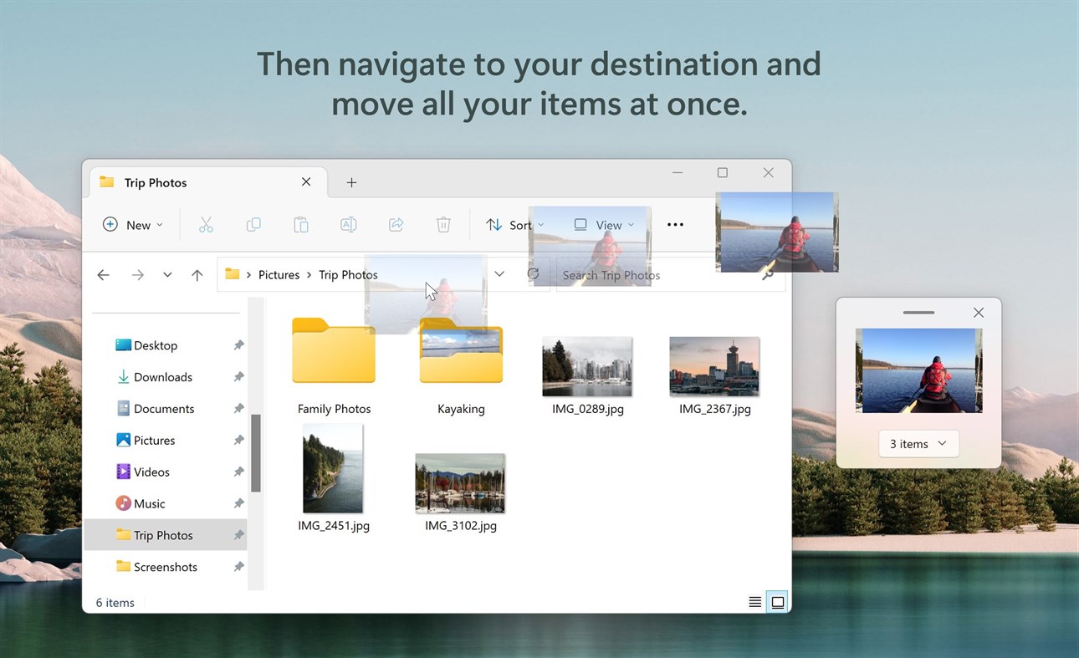Go up one folder level
This screenshot has height=658, width=1079.
coord(197,274)
